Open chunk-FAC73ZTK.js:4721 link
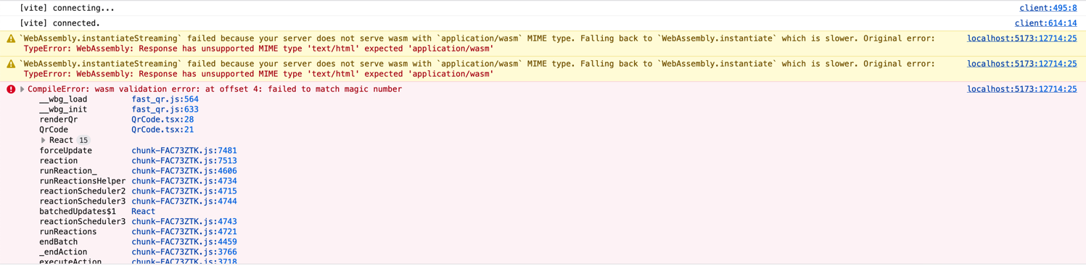This screenshot has width=1086, height=266. click(184, 231)
